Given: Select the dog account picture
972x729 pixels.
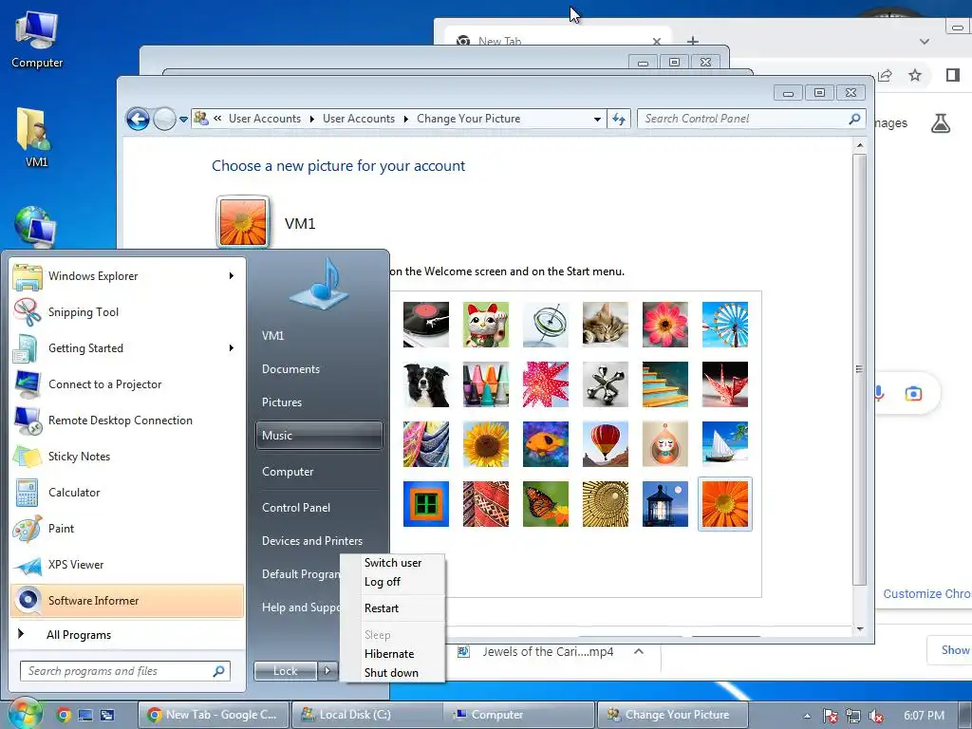Looking at the screenshot, I should [426, 384].
